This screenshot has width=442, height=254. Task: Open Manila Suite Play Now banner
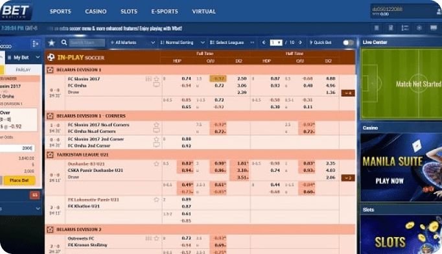pos(401,167)
